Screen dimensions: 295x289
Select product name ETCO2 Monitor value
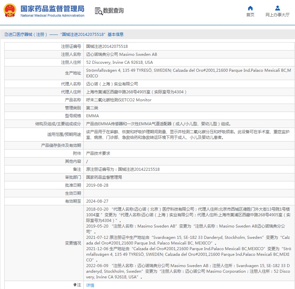119,100
